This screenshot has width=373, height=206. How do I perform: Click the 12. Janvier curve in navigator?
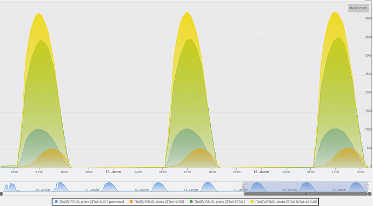[159, 187]
